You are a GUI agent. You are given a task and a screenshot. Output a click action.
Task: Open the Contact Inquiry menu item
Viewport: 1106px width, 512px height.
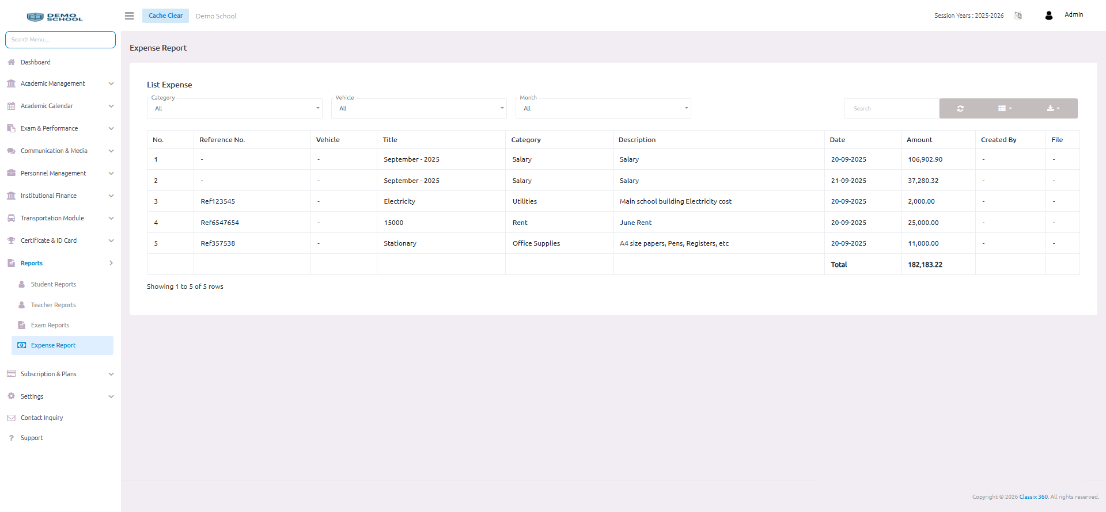[x=41, y=418]
